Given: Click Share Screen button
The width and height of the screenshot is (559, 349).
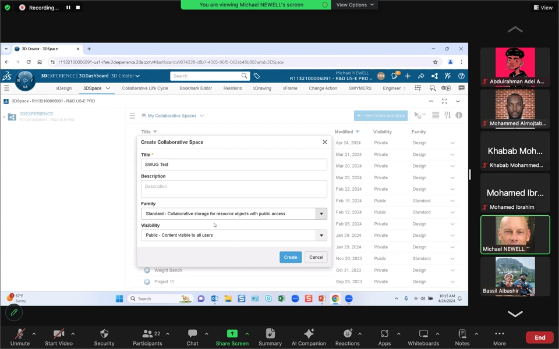Looking at the screenshot, I should tap(232, 337).
